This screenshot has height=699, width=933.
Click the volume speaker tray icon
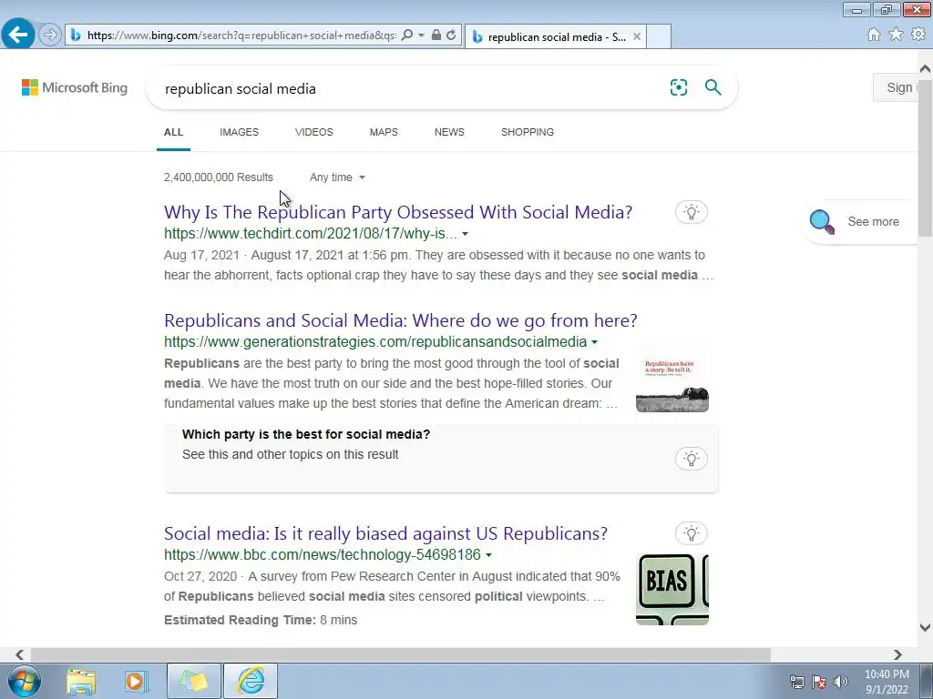pyautogui.click(x=841, y=682)
